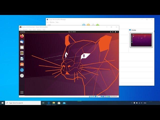Viewport: 160px width, 120px height.
Task: Open Machine menu in VirtualBox Manager window
Action: click(52, 22)
